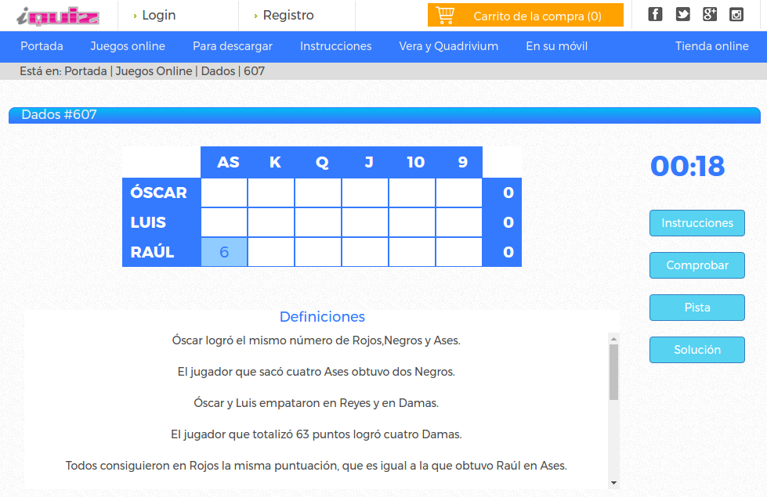Open Carrito de la compra (0)

526,15
